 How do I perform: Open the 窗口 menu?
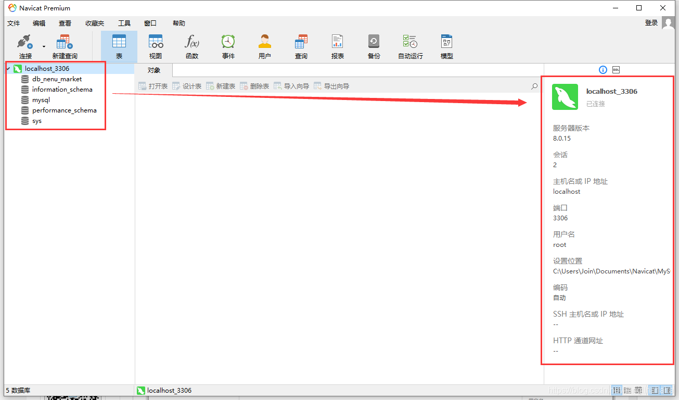(x=150, y=23)
